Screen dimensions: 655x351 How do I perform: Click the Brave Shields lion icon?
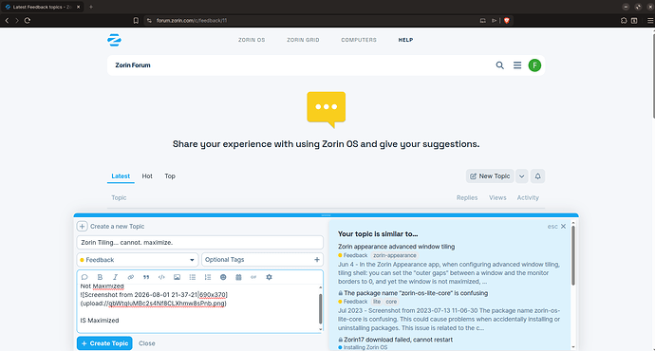(507, 21)
